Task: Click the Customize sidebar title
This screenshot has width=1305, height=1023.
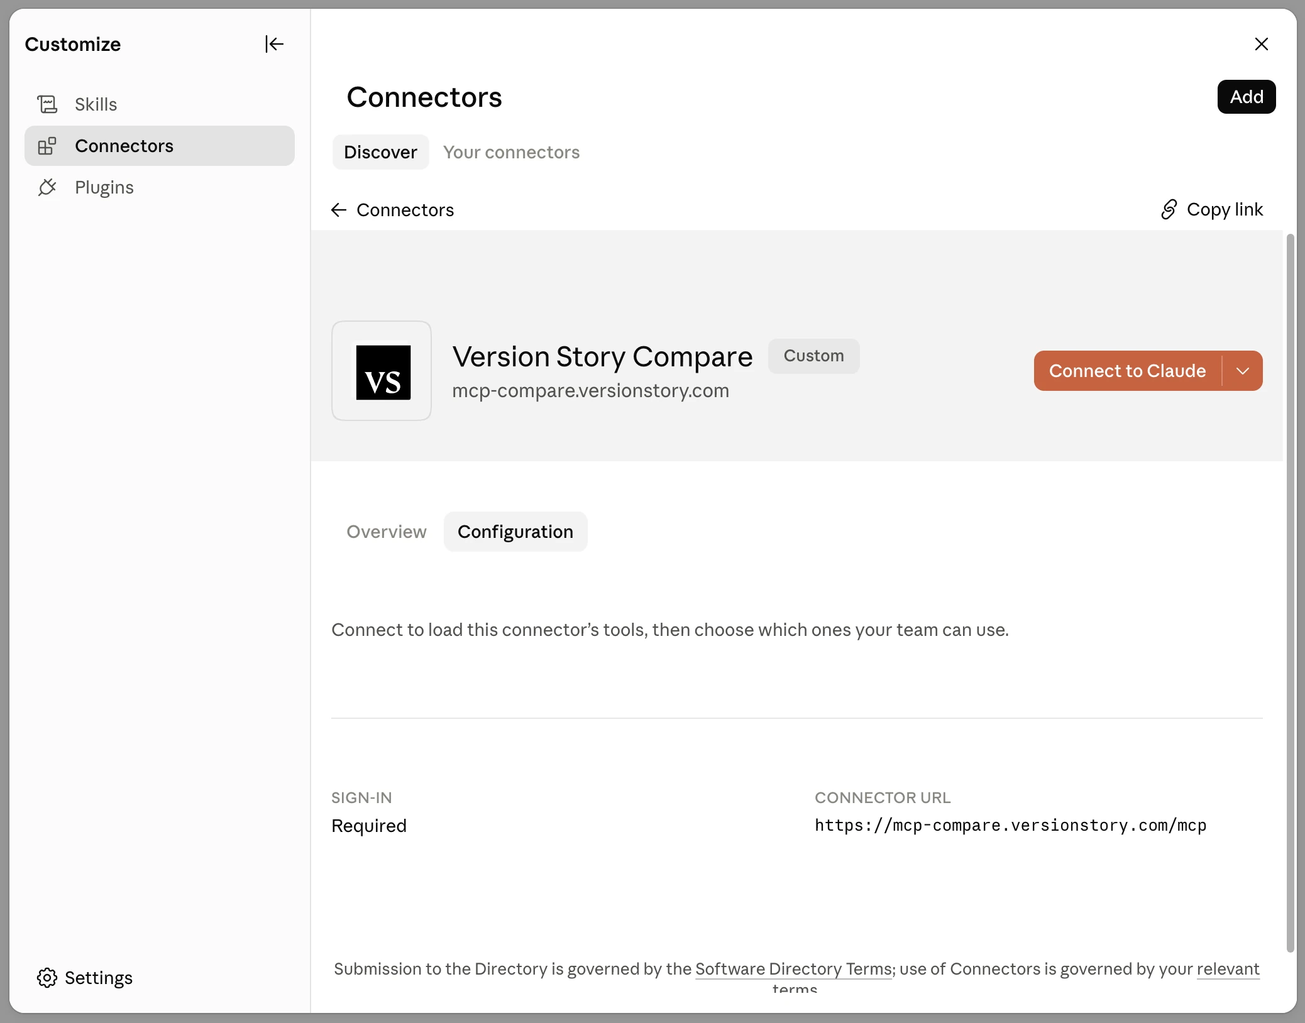Action: point(73,44)
